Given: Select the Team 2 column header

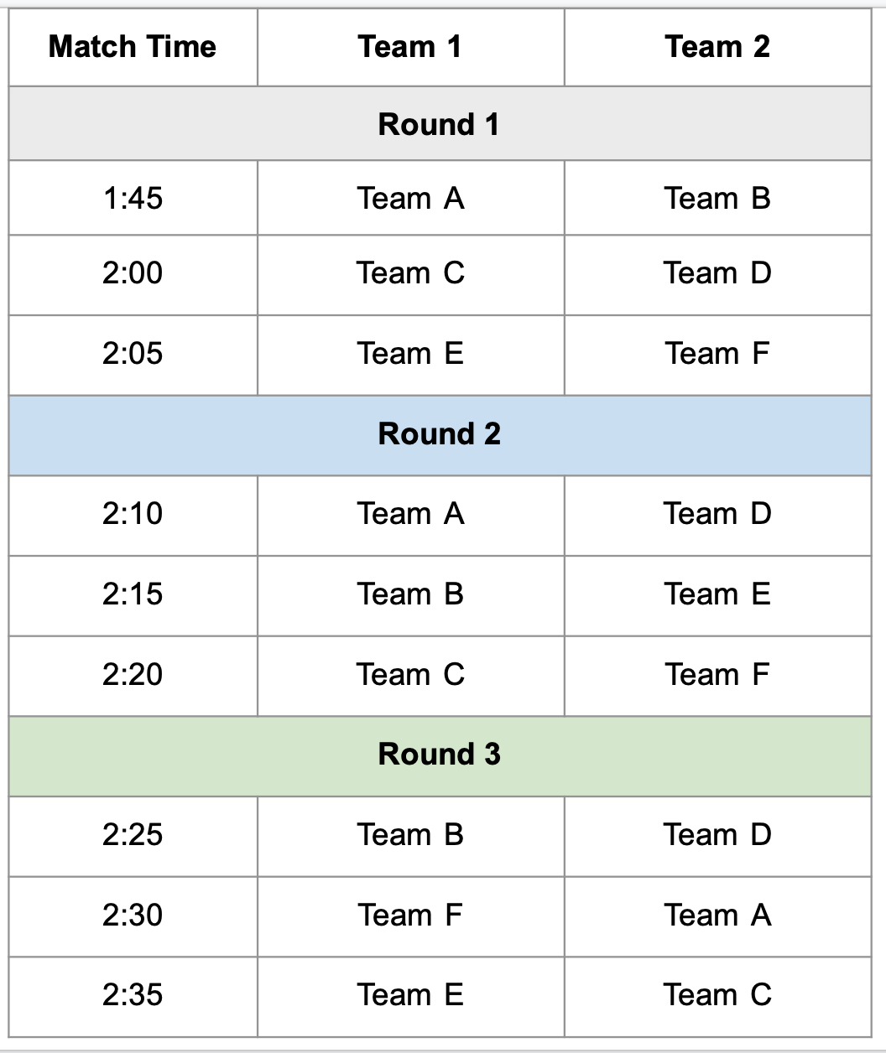Looking at the screenshot, I should pyautogui.click(x=717, y=47).
